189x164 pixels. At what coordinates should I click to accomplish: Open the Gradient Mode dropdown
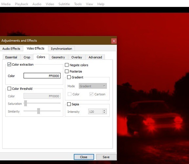point(93,86)
